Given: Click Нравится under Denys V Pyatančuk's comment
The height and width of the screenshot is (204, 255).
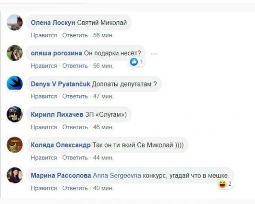Looking at the screenshot, I should tap(44, 96).
